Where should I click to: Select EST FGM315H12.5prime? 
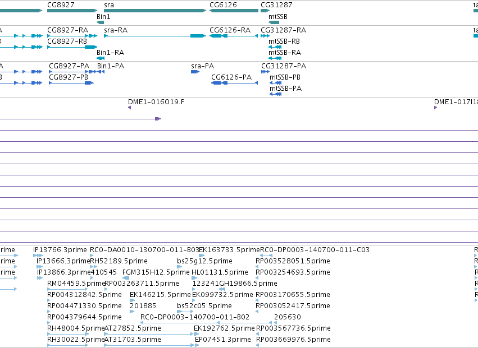coord(126,278)
